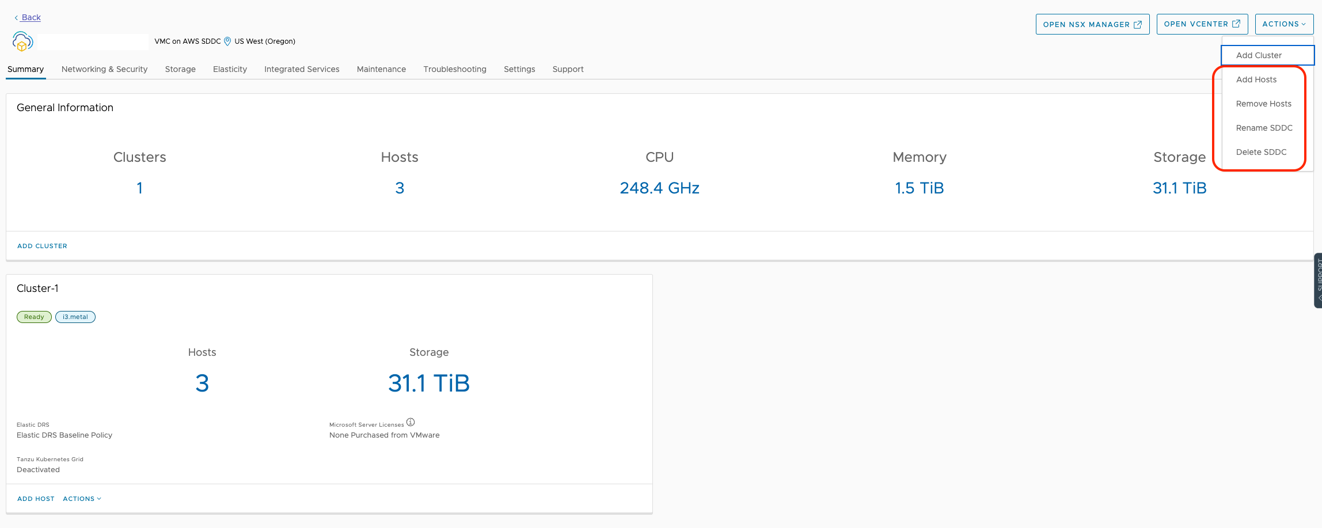Click US West (Oregon) region text
Image resolution: width=1322 pixels, height=528 pixels.
pos(265,41)
